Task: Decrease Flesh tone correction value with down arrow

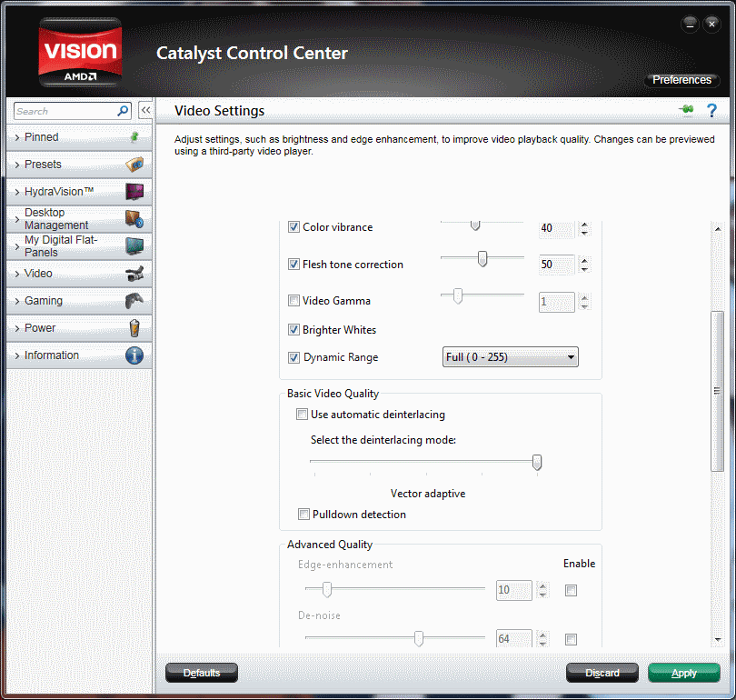Action: point(584,269)
